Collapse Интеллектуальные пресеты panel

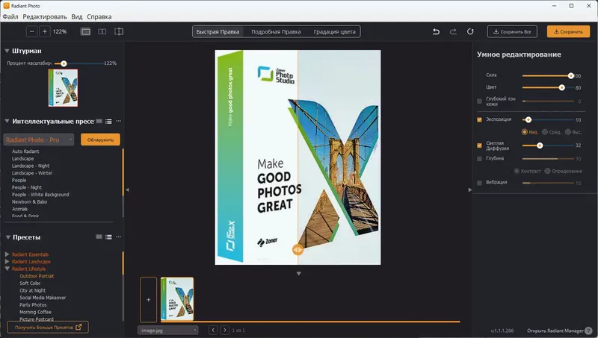click(x=7, y=121)
